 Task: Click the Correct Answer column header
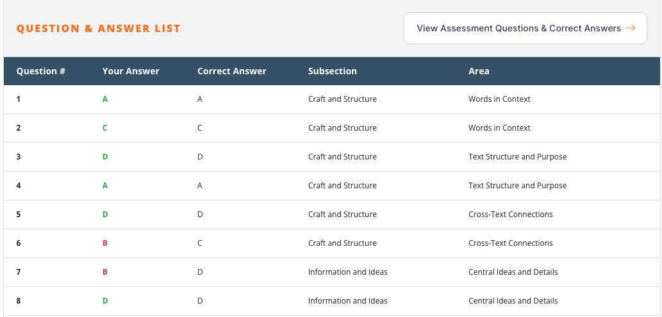tap(231, 71)
